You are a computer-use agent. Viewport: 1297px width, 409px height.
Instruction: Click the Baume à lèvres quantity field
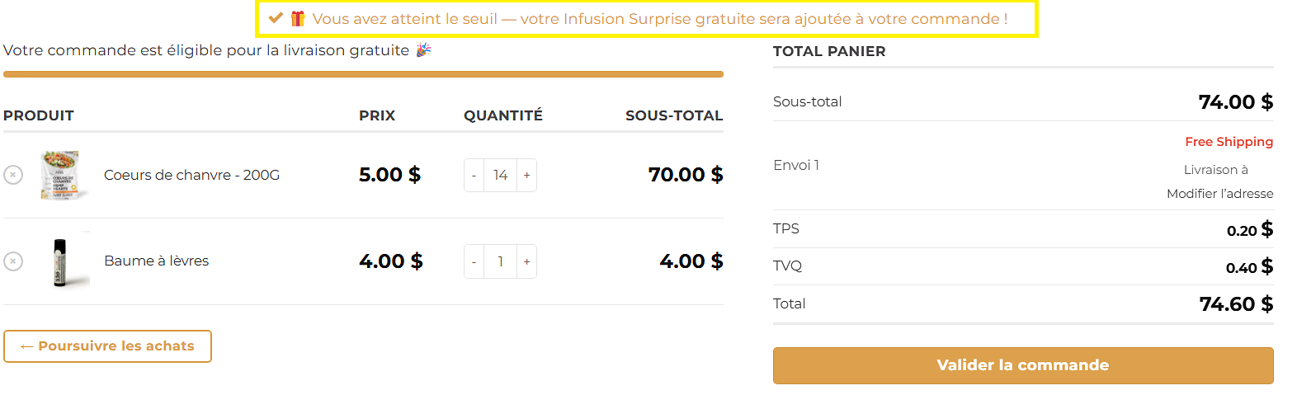click(500, 261)
